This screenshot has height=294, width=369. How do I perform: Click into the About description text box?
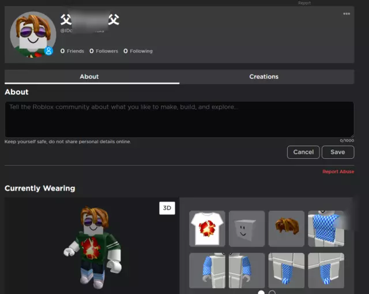[x=179, y=120]
